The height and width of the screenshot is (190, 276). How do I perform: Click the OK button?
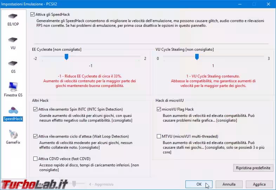[x=199, y=184]
